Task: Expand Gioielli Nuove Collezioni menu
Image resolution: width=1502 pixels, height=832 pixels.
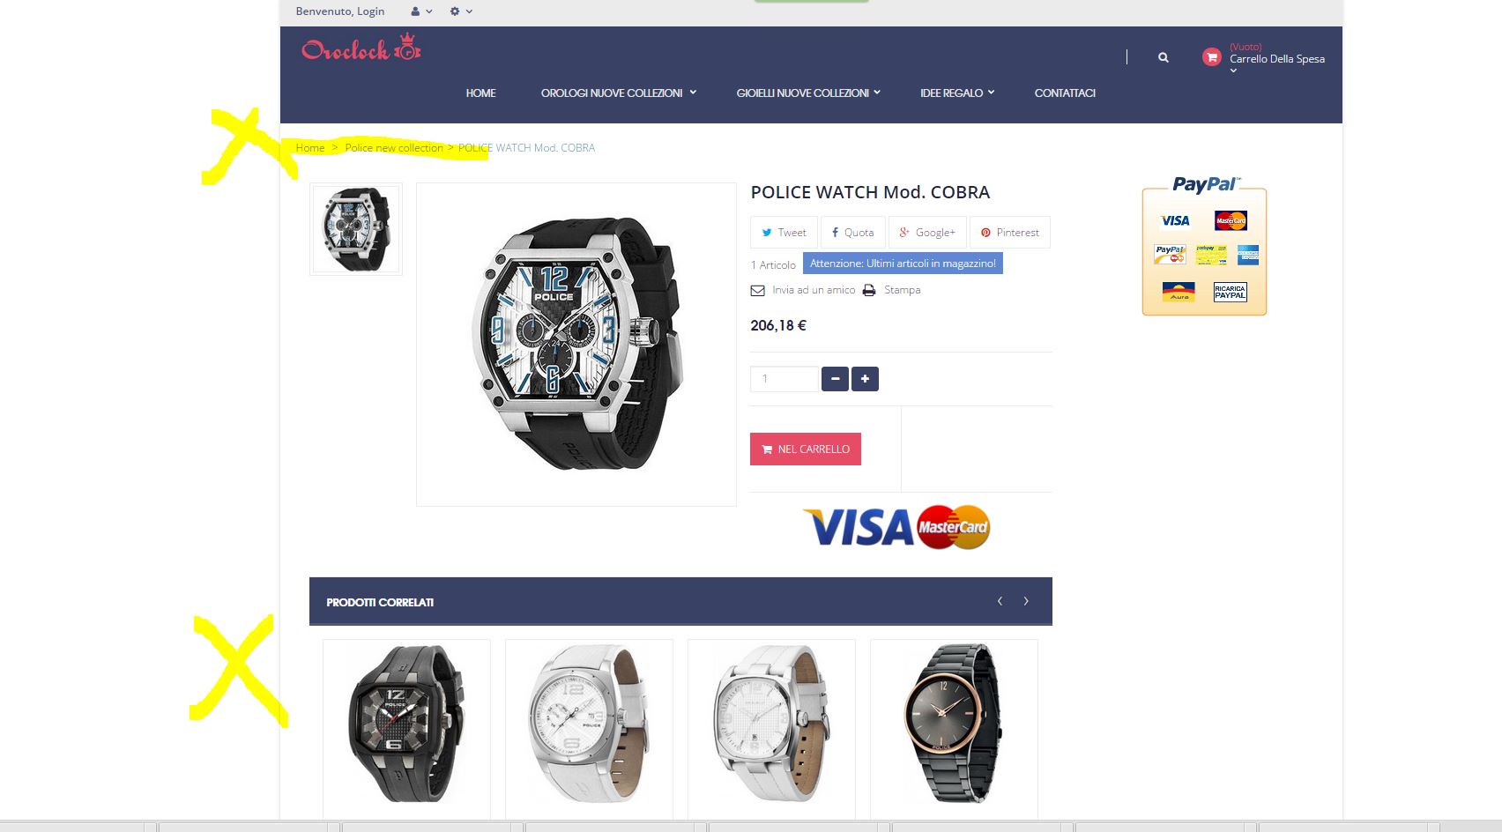Action: pyautogui.click(x=808, y=93)
